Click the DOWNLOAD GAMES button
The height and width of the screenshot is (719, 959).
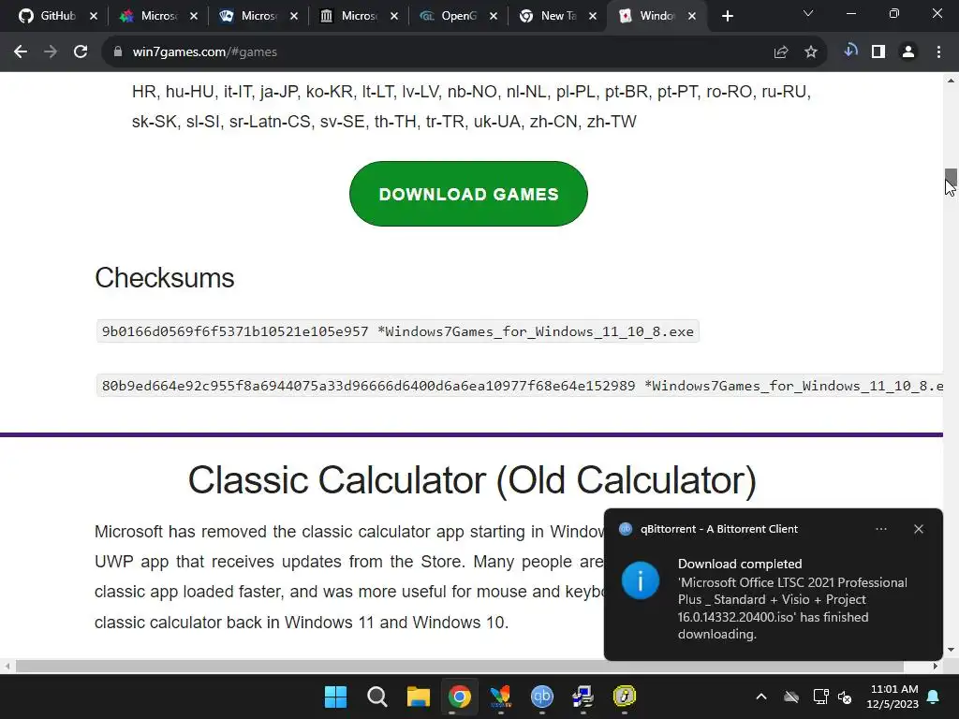tap(468, 194)
